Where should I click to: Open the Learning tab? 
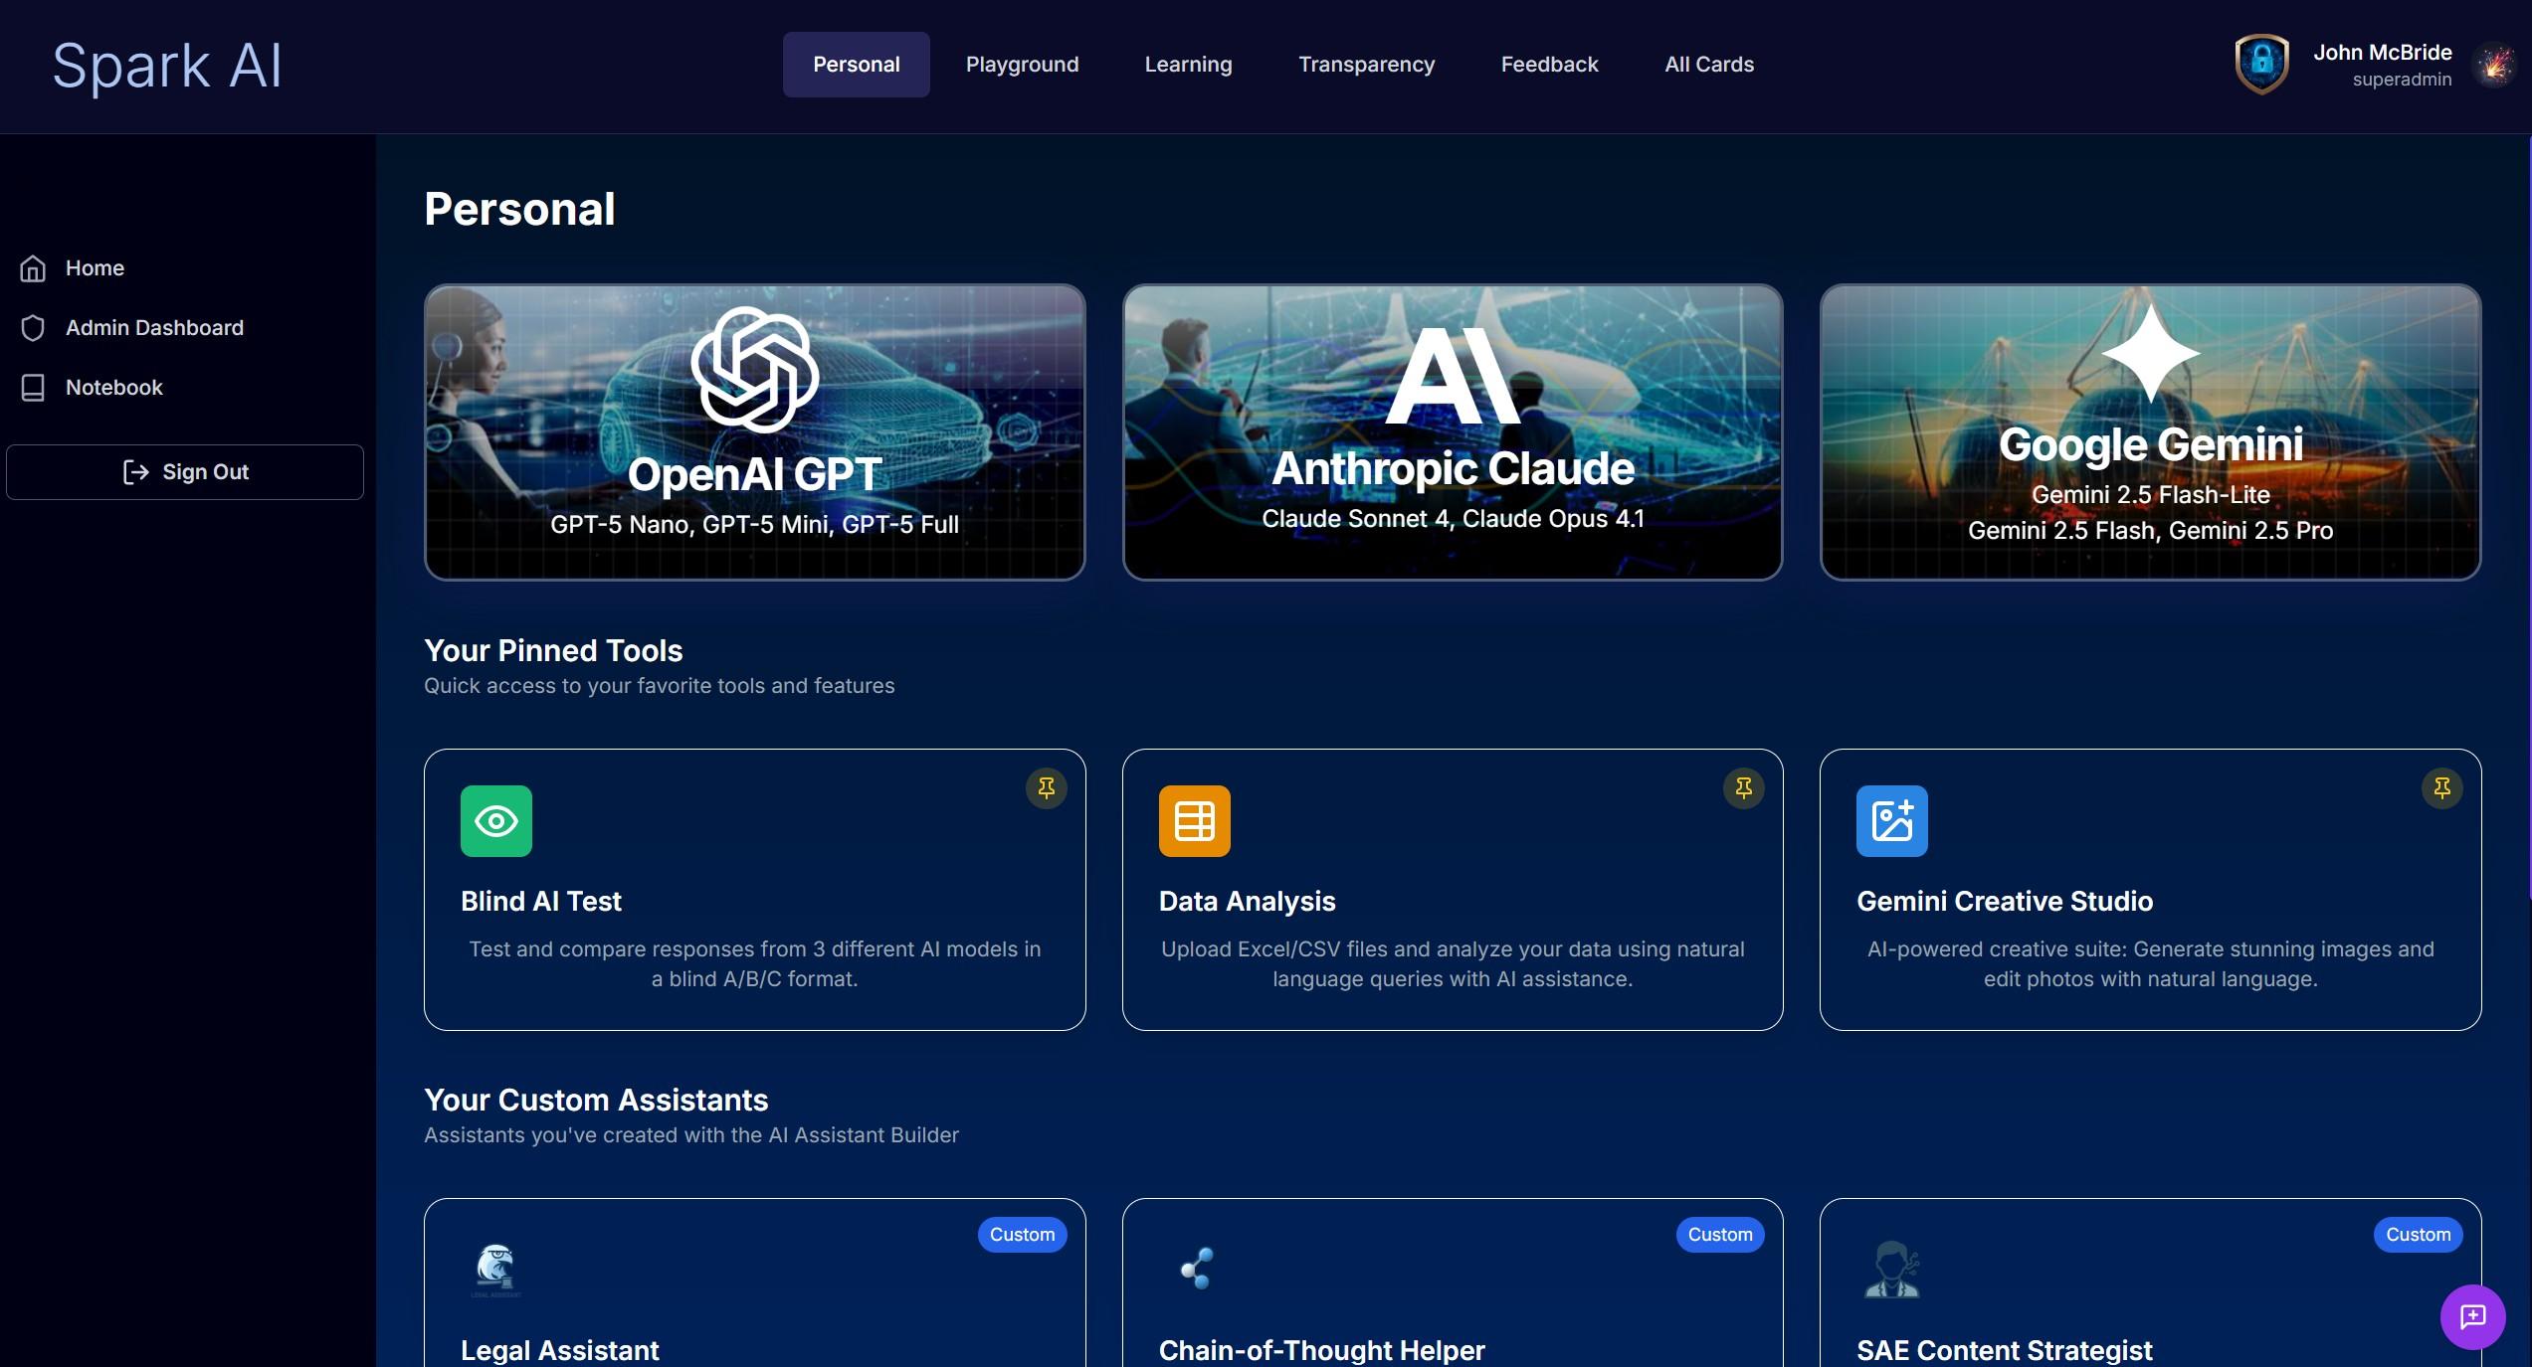(1188, 65)
